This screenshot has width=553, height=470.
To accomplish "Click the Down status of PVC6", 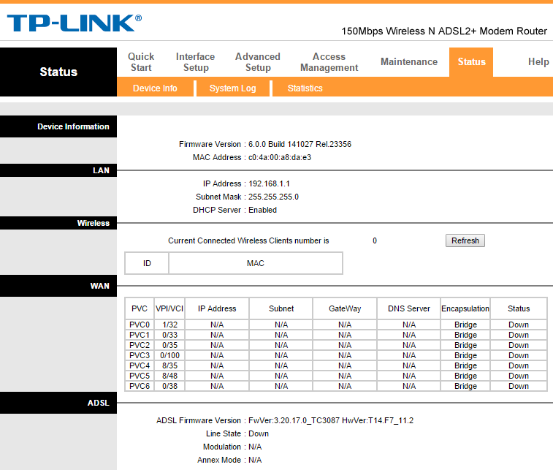I will click(519, 386).
